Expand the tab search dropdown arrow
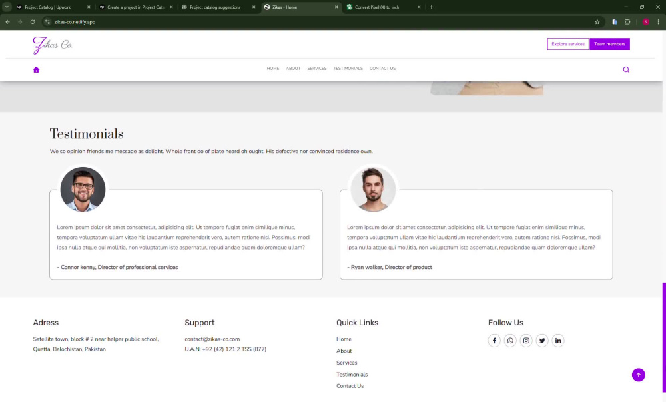The height and width of the screenshot is (402, 666). coord(7,7)
